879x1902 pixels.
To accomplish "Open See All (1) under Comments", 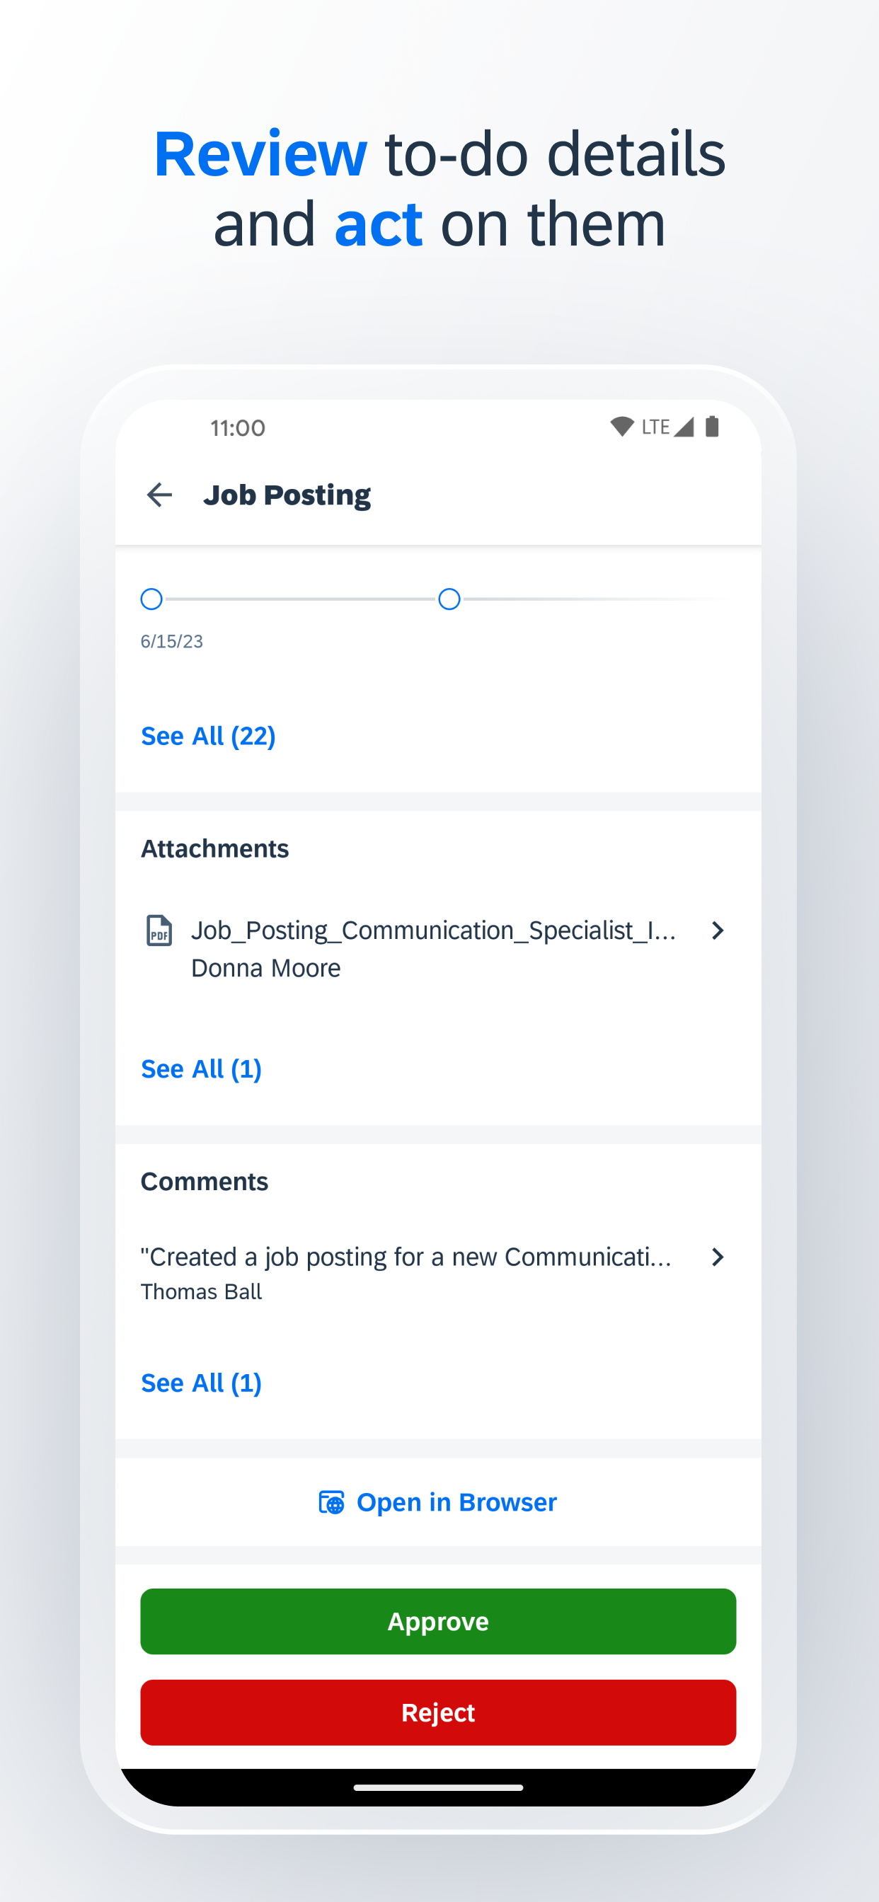I will pos(201,1383).
